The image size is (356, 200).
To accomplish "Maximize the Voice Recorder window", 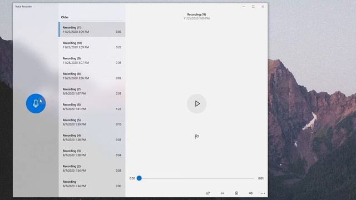I will pos(253,7).
